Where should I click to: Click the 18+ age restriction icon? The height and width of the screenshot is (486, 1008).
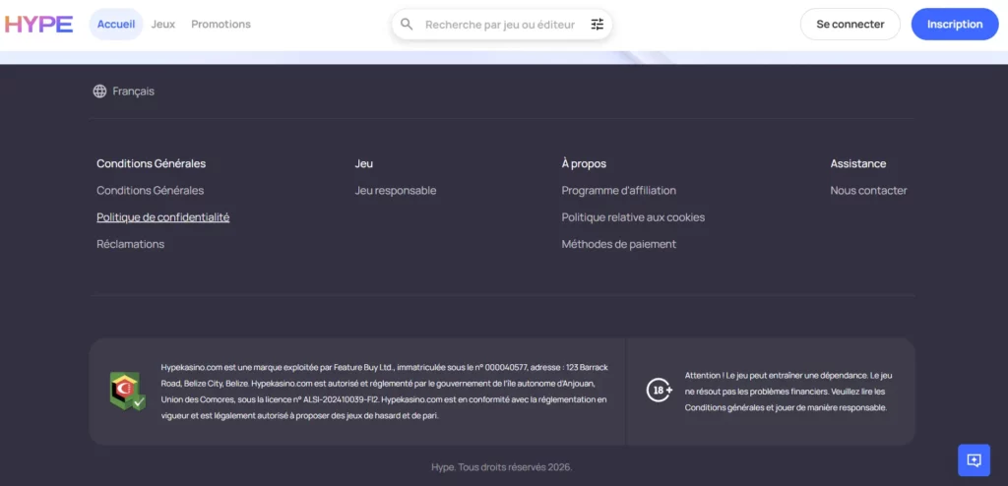(x=659, y=390)
